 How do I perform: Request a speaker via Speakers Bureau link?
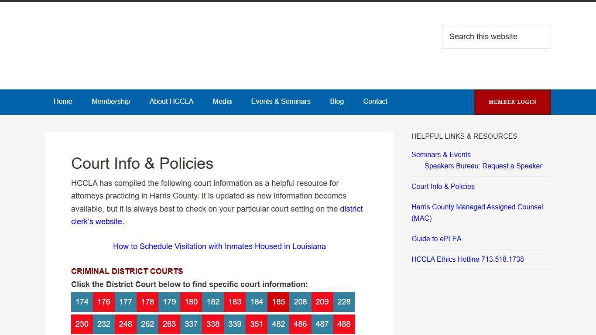483,166
